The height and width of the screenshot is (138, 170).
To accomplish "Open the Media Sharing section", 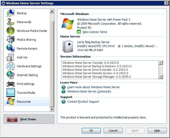I will 27,40.
